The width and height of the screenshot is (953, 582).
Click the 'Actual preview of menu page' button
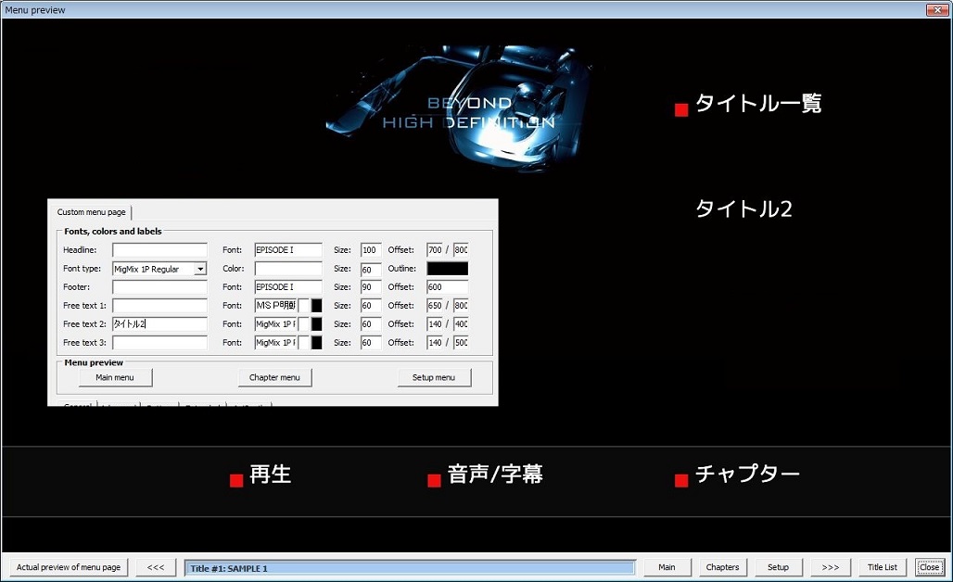[69, 567]
